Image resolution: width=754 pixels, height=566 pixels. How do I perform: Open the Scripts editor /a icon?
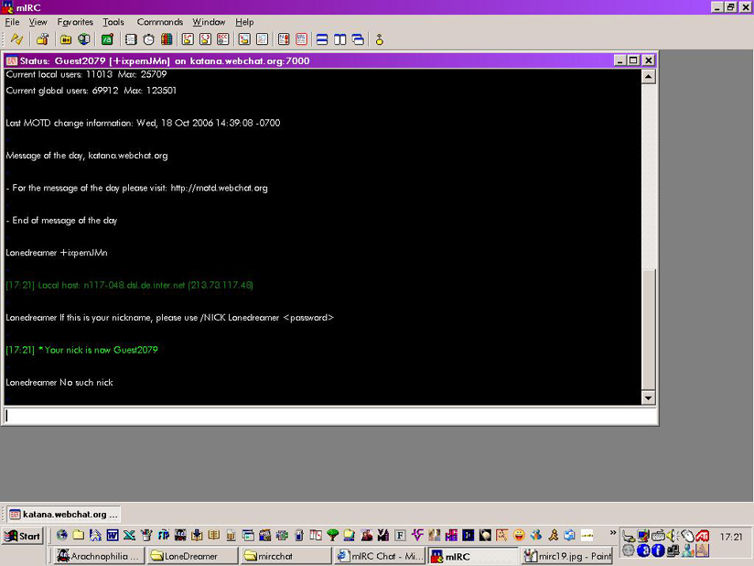click(107, 39)
